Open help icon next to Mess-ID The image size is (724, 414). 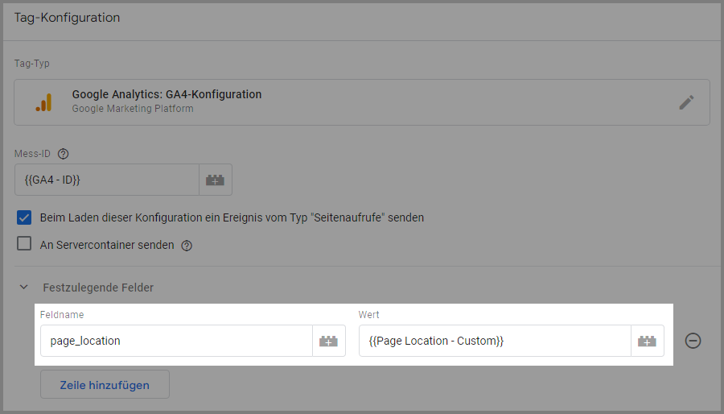pyautogui.click(x=64, y=154)
